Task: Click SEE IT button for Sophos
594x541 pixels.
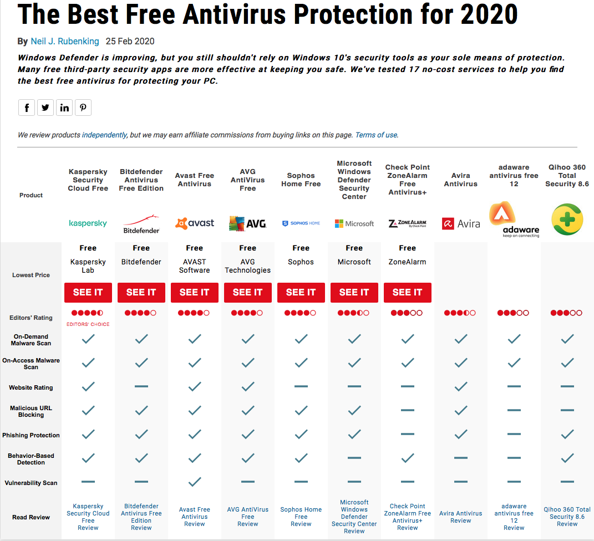Action: coord(301,292)
